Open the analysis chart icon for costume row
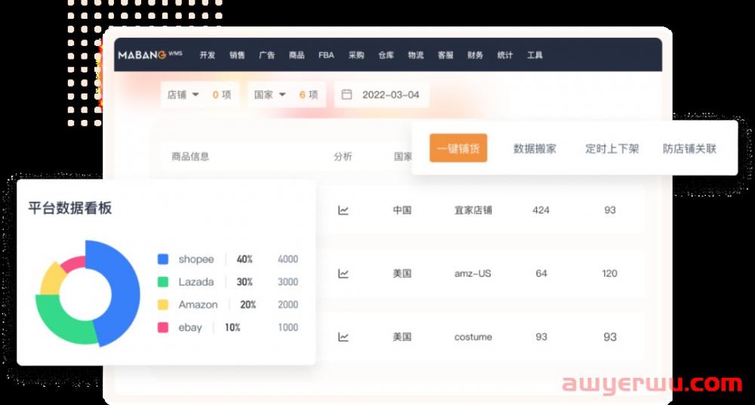Image resolution: width=755 pixels, height=405 pixels. coord(344,337)
